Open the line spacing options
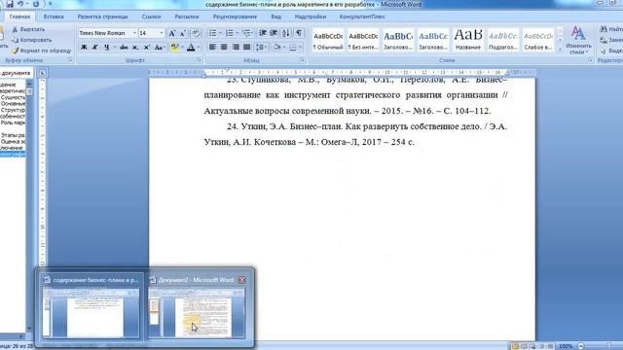623x350 pixels. (261, 48)
